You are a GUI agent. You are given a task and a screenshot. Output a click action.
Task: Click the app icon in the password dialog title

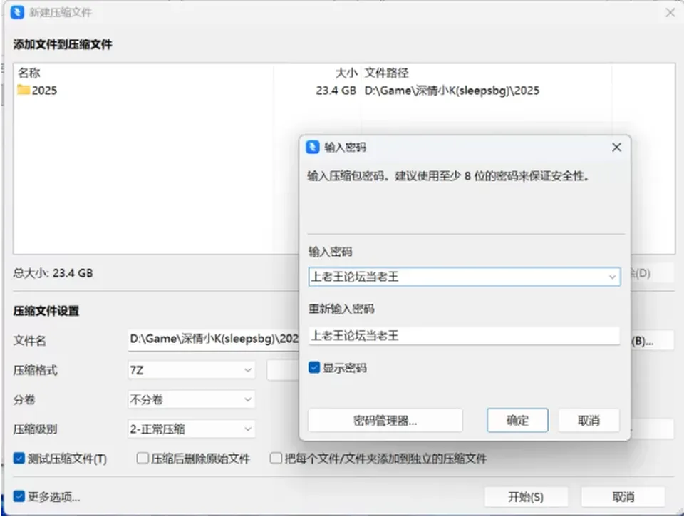312,147
